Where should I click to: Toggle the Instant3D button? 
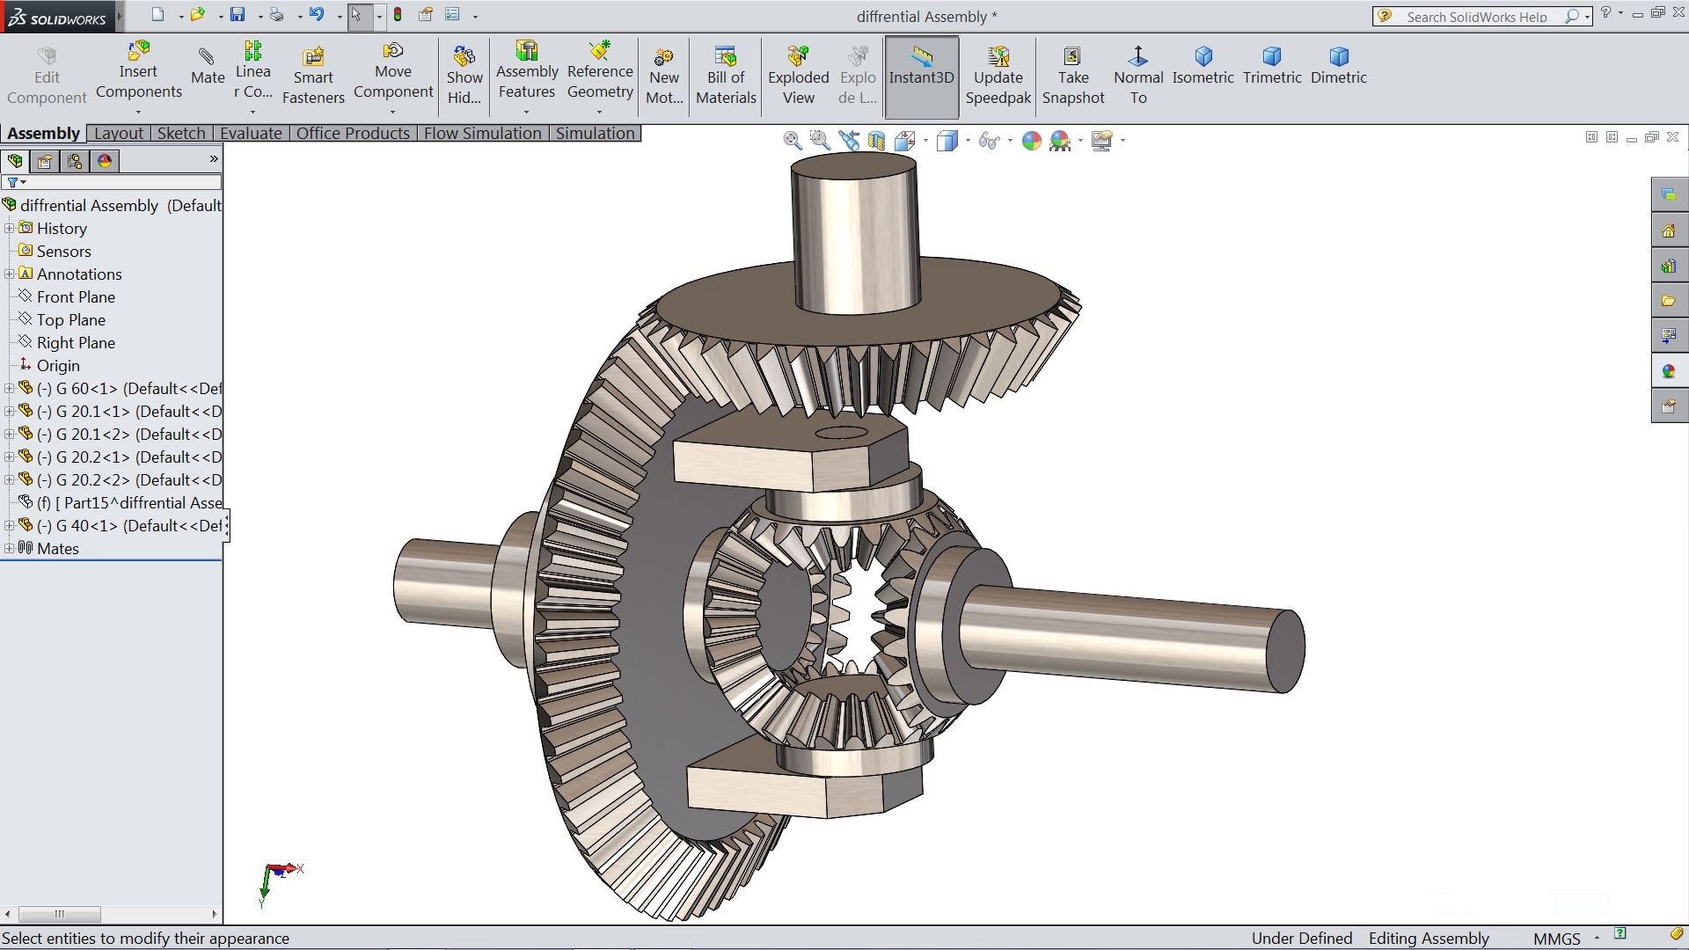pos(921,77)
